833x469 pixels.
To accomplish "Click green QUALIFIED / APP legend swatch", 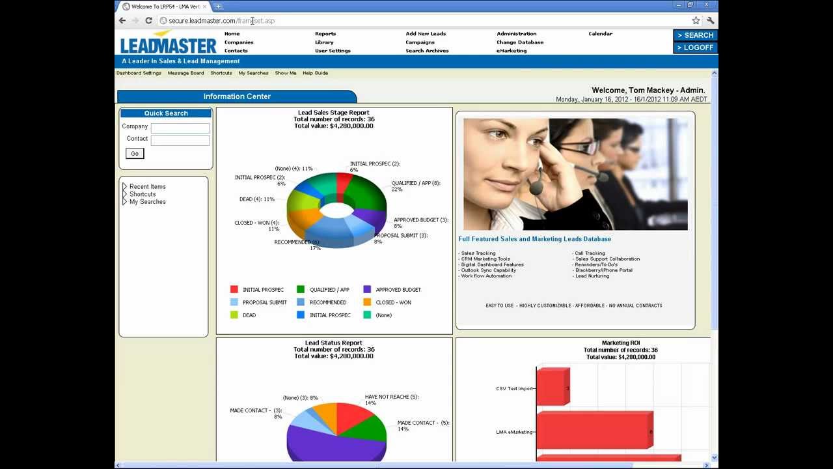I will tap(301, 289).
